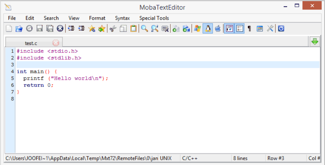Toggle line numbers display
This screenshot has width=325, height=165.
point(239,28)
